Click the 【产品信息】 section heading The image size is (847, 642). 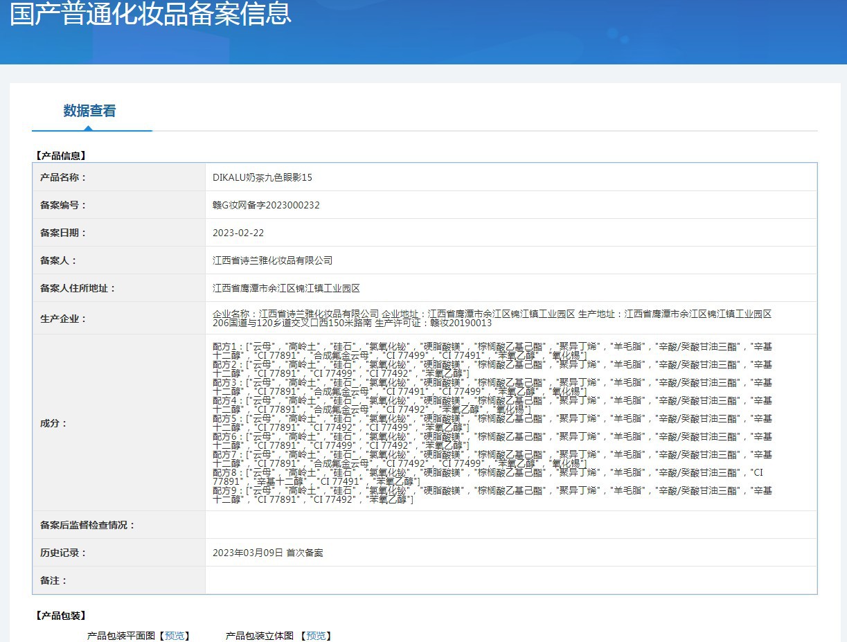[x=60, y=156]
